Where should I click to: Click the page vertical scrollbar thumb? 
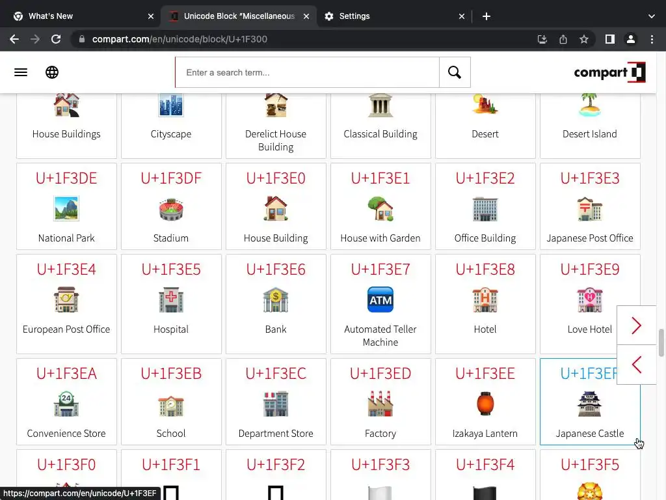point(661,342)
